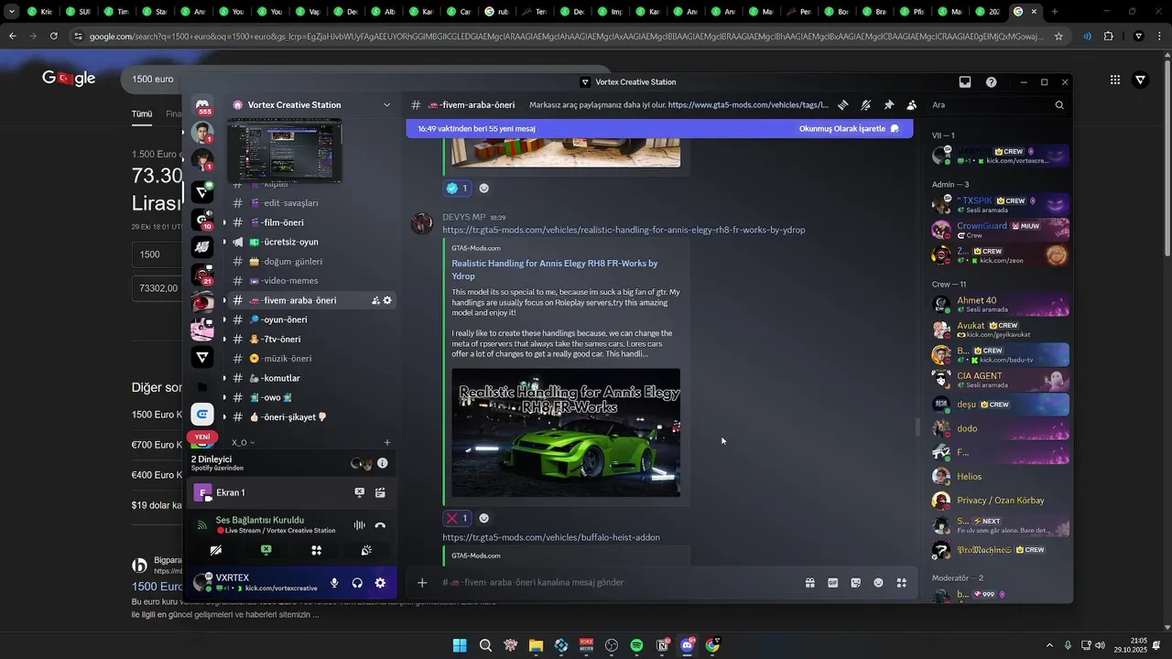The height and width of the screenshot is (659, 1172).
Task: Disconnect from voice with hang-up icon
Action: pos(380,525)
